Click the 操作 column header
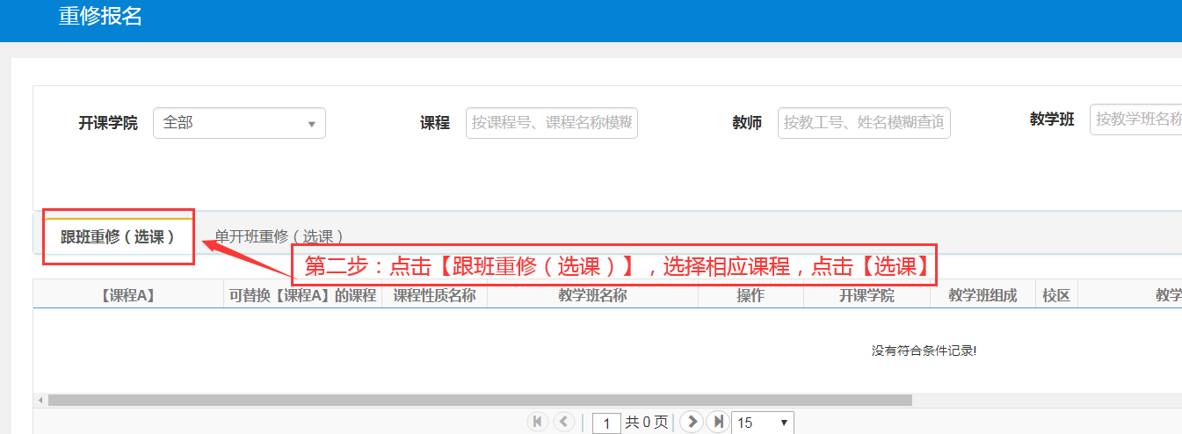1182x434 pixels. coord(751,295)
